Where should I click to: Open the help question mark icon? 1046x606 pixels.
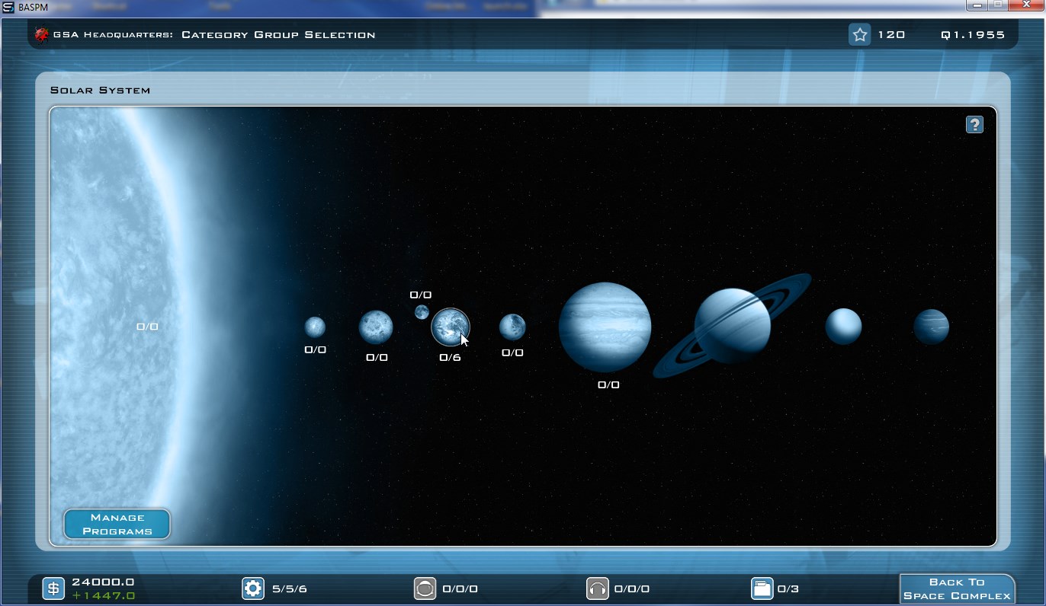(x=974, y=125)
